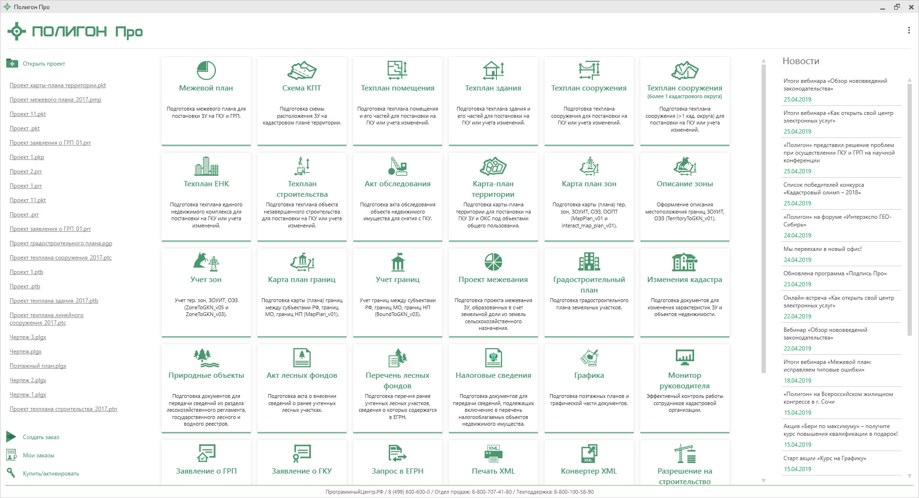Click Купить/активировать
The height and width of the screenshot is (498, 919).
(51, 474)
